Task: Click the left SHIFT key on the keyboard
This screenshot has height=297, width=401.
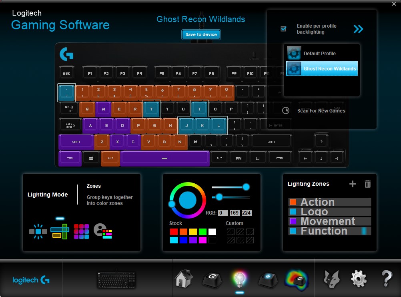Action: click(76, 142)
